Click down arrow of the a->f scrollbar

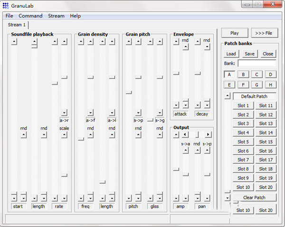90,113
